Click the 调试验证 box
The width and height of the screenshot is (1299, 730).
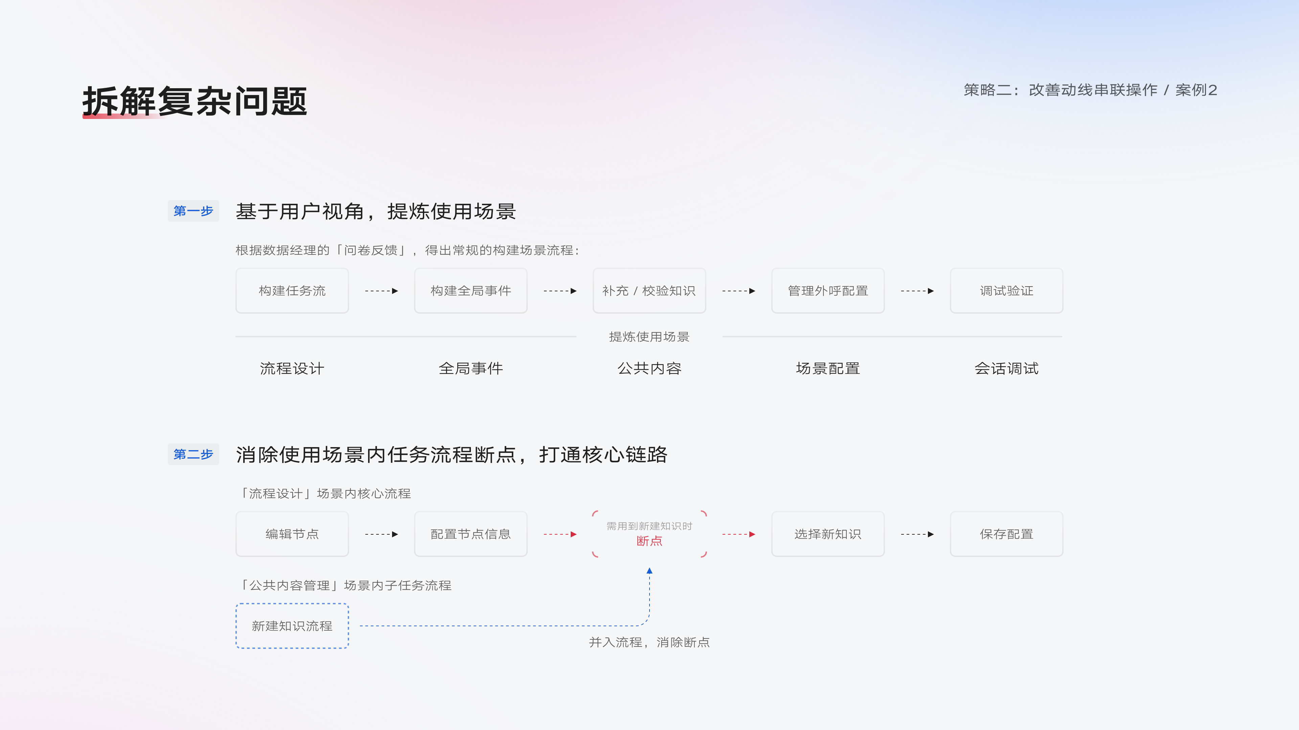(x=1006, y=291)
